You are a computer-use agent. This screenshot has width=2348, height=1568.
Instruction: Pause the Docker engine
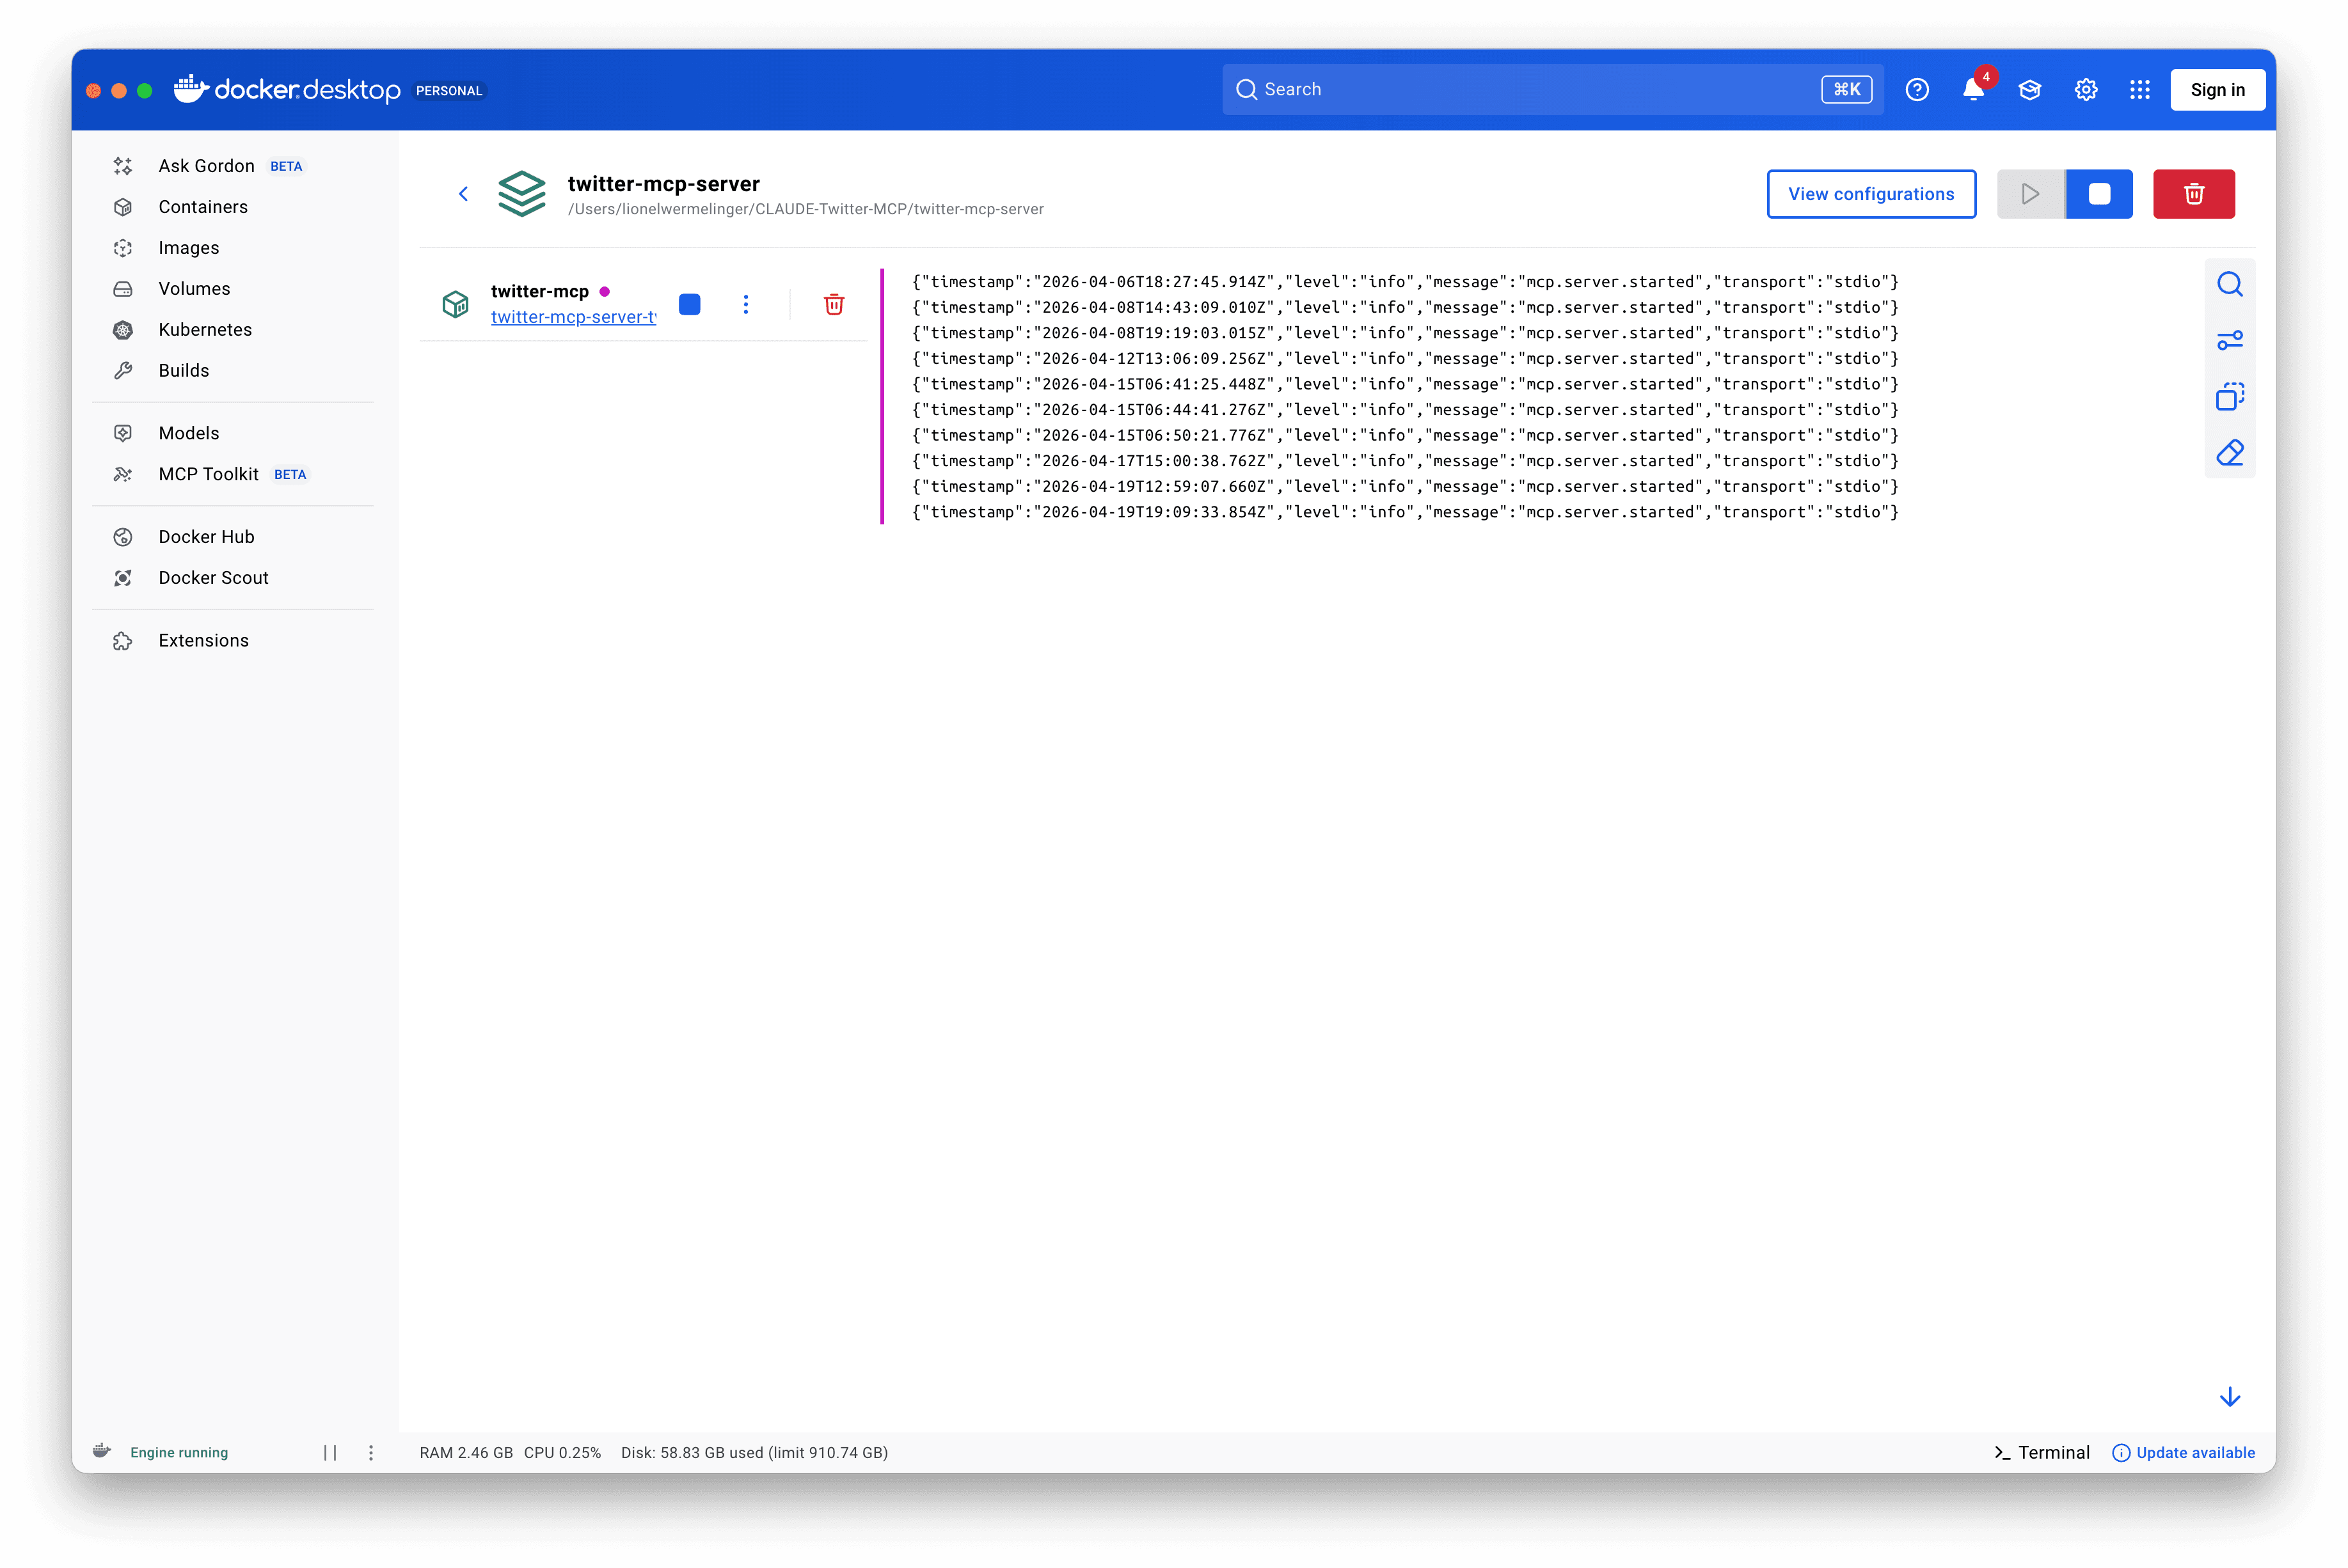click(x=330, y=1452)
